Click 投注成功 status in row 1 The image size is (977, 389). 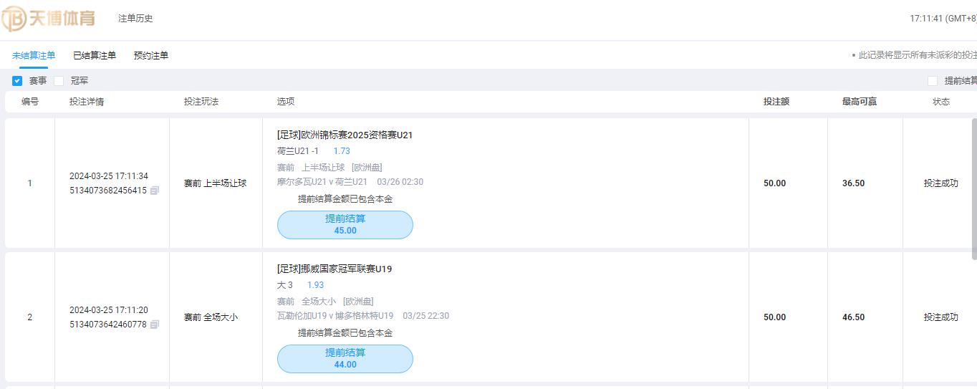pyautogui.click(x=941, y=183)
